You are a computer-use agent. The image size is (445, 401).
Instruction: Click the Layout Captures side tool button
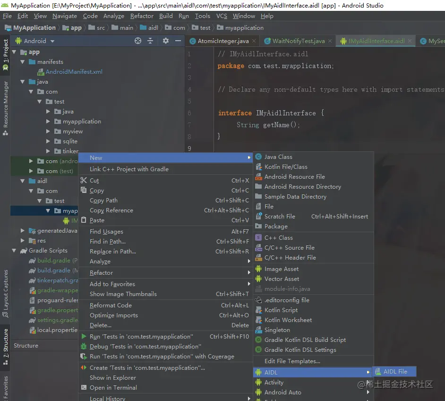(5, 293)
